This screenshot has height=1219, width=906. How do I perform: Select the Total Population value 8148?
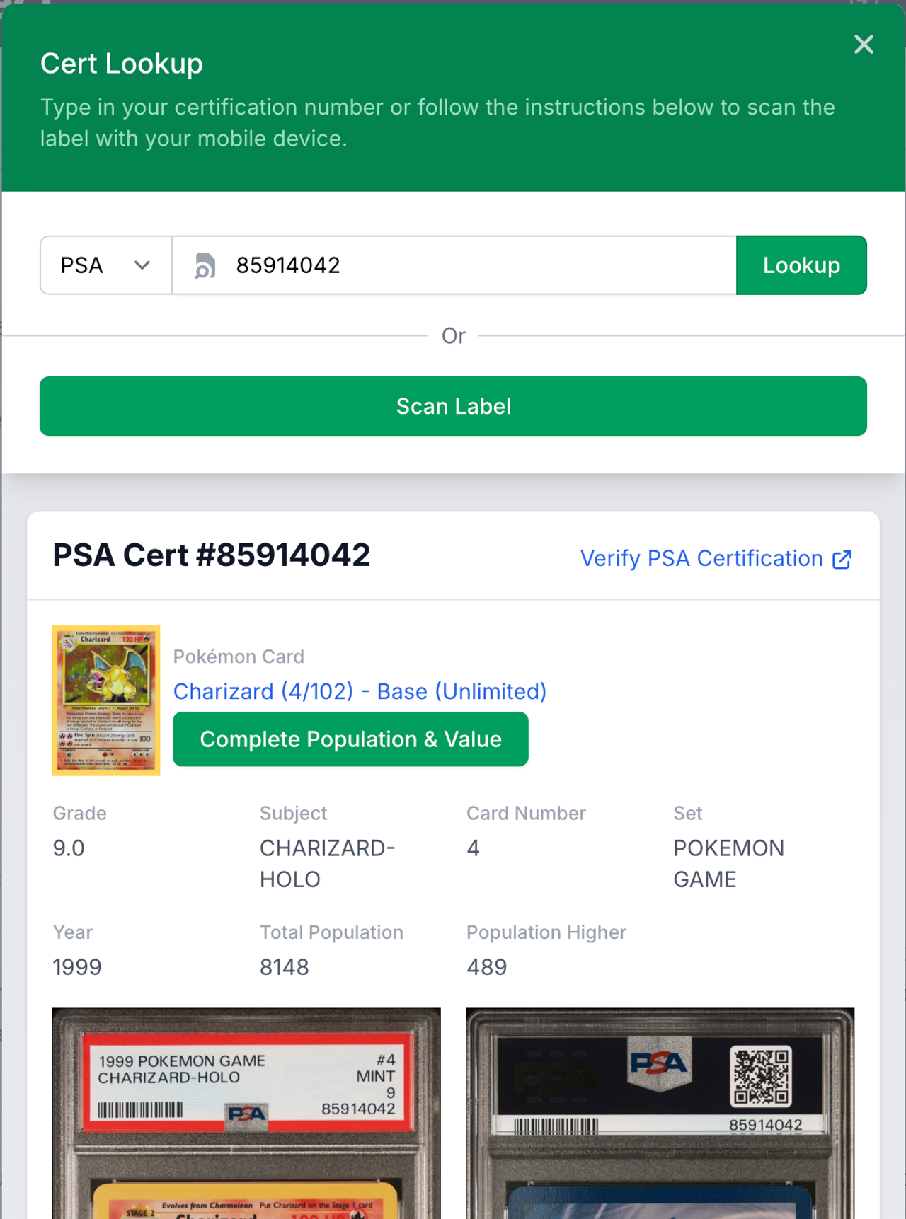pyautogui.click(x=285, y=966)
